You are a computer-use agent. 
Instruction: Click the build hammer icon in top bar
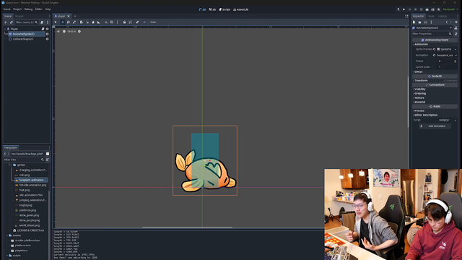[x=398, y=9]
